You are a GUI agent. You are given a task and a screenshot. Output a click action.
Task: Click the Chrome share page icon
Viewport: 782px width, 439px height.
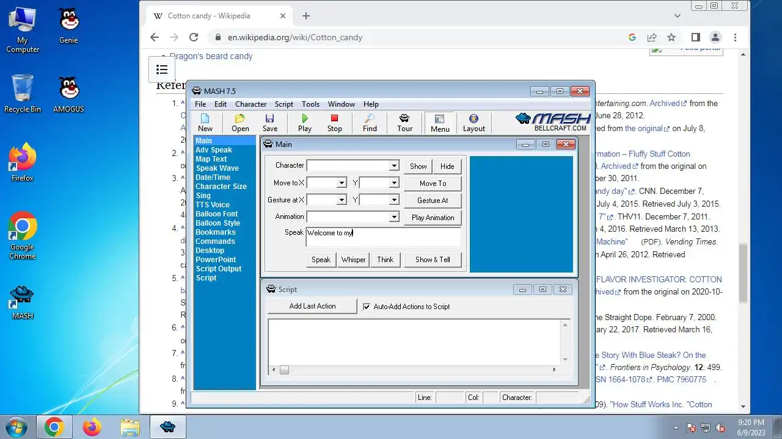(x=652, y=37)
